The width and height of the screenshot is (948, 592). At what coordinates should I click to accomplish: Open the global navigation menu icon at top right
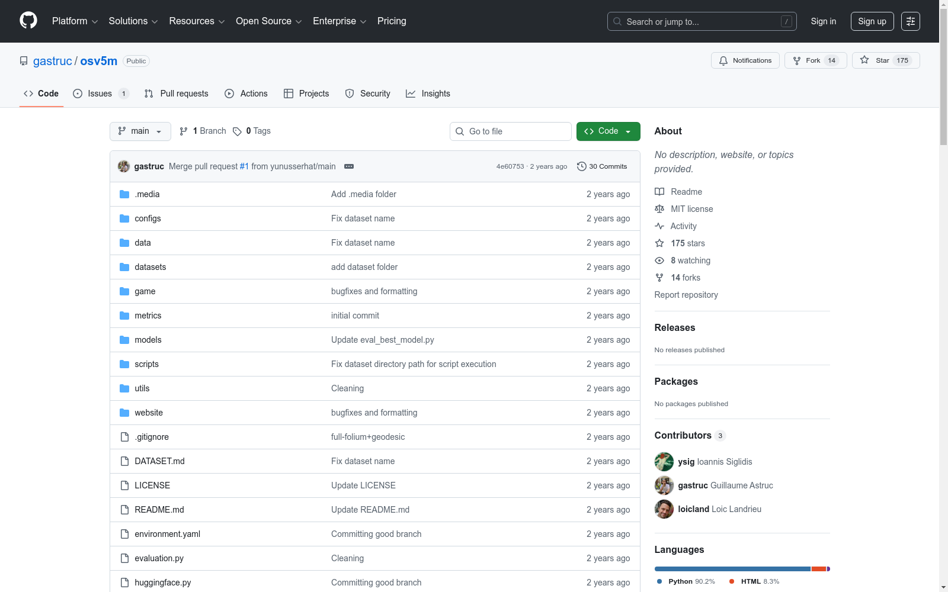pyautogui.click(x=911, y=21)
